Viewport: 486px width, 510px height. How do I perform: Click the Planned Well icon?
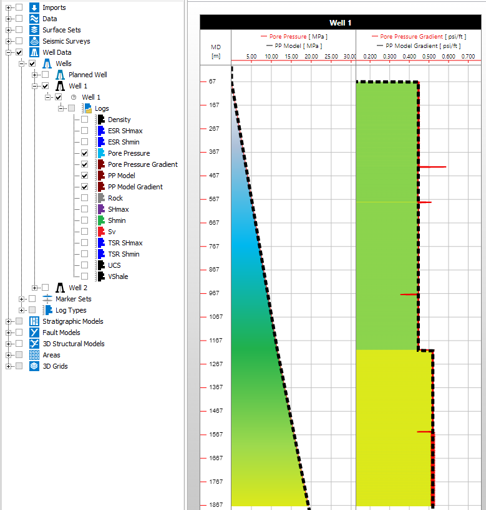(61, 75)
